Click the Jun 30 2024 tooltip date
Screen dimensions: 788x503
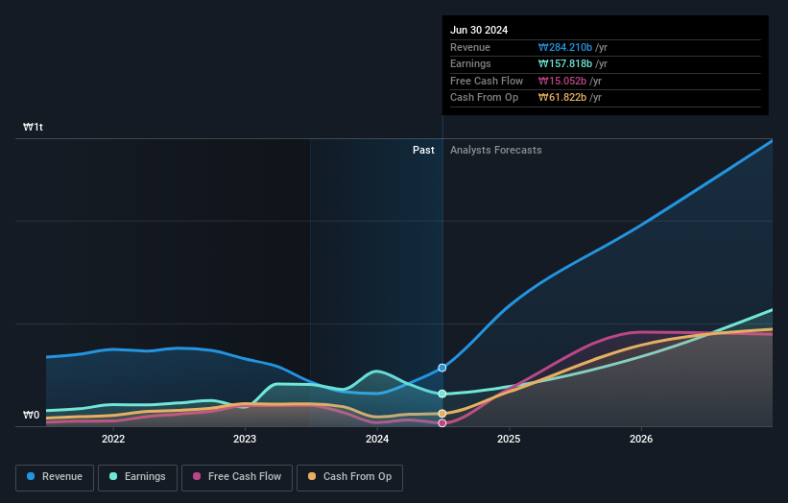(479, 30)
